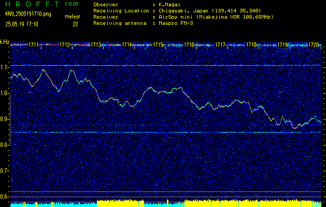Click the 1717 time marker
326x207 pixels.
coord(220,45)
